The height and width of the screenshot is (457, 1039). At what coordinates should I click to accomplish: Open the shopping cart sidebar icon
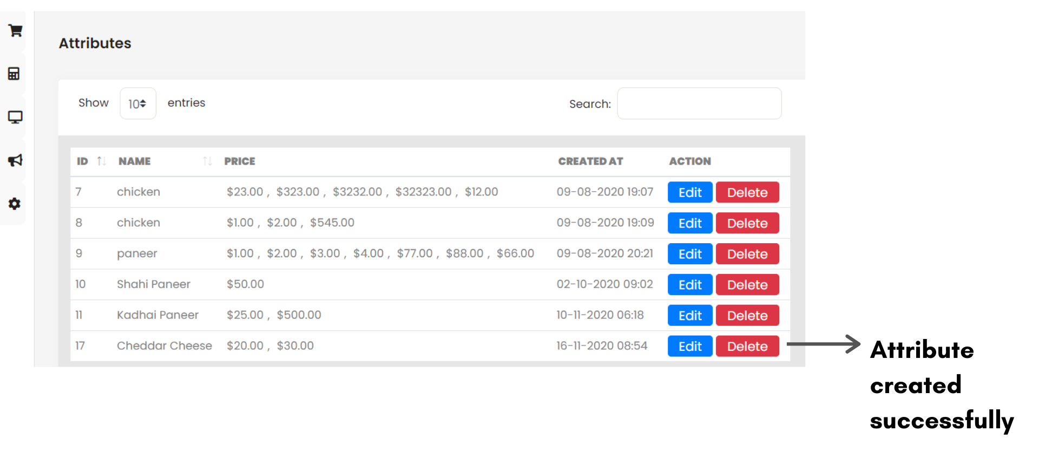pyautogui.click(x=15, y=31)
